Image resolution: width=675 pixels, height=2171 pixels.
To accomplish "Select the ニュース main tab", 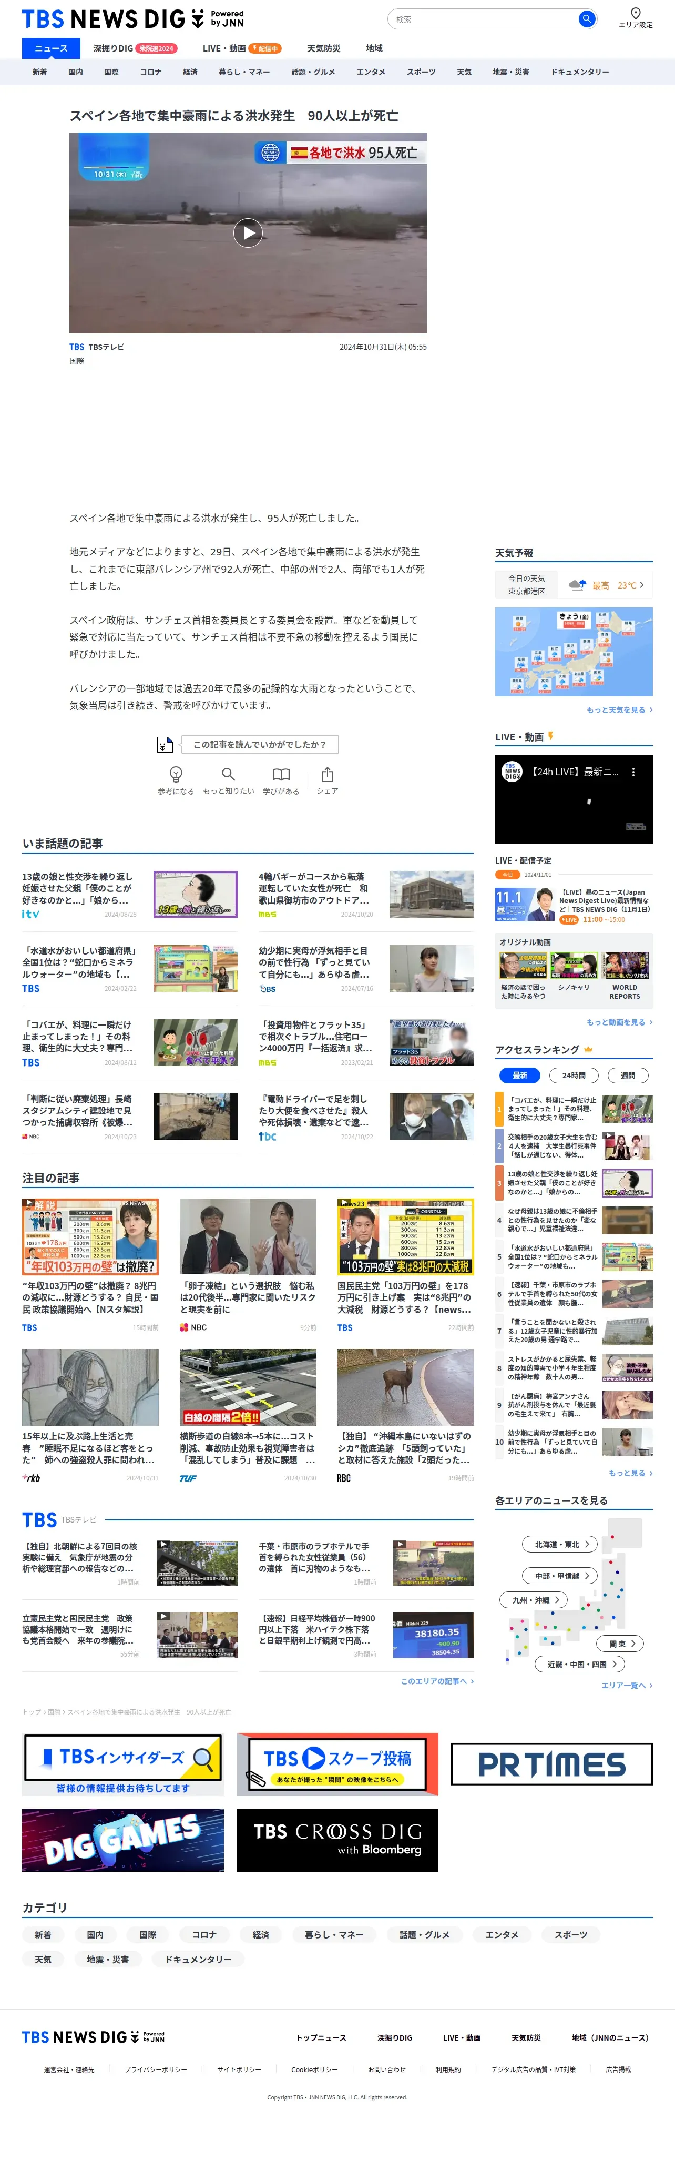I will coord(50,48).
